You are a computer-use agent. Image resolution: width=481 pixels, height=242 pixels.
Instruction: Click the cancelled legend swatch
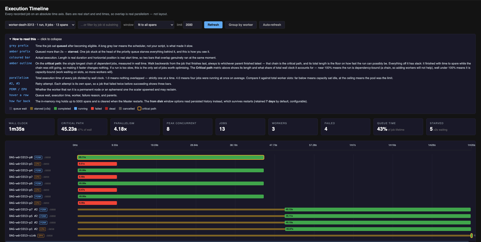tap(120, 109)
